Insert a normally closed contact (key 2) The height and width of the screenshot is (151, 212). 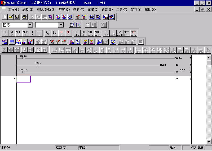coord(12,33)
